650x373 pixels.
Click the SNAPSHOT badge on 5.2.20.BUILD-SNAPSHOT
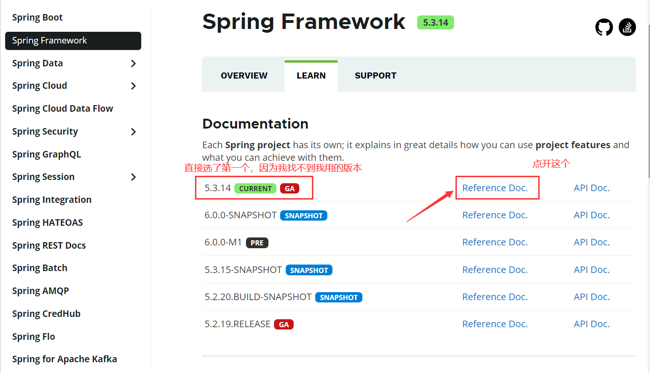click(x=339, y=297)
